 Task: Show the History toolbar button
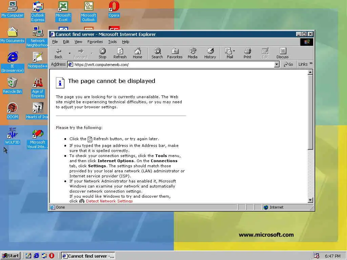pyautogui.click(x=210, y=53)
